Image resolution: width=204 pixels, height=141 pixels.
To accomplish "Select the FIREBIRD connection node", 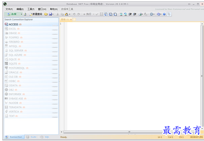I will [31, 42].
